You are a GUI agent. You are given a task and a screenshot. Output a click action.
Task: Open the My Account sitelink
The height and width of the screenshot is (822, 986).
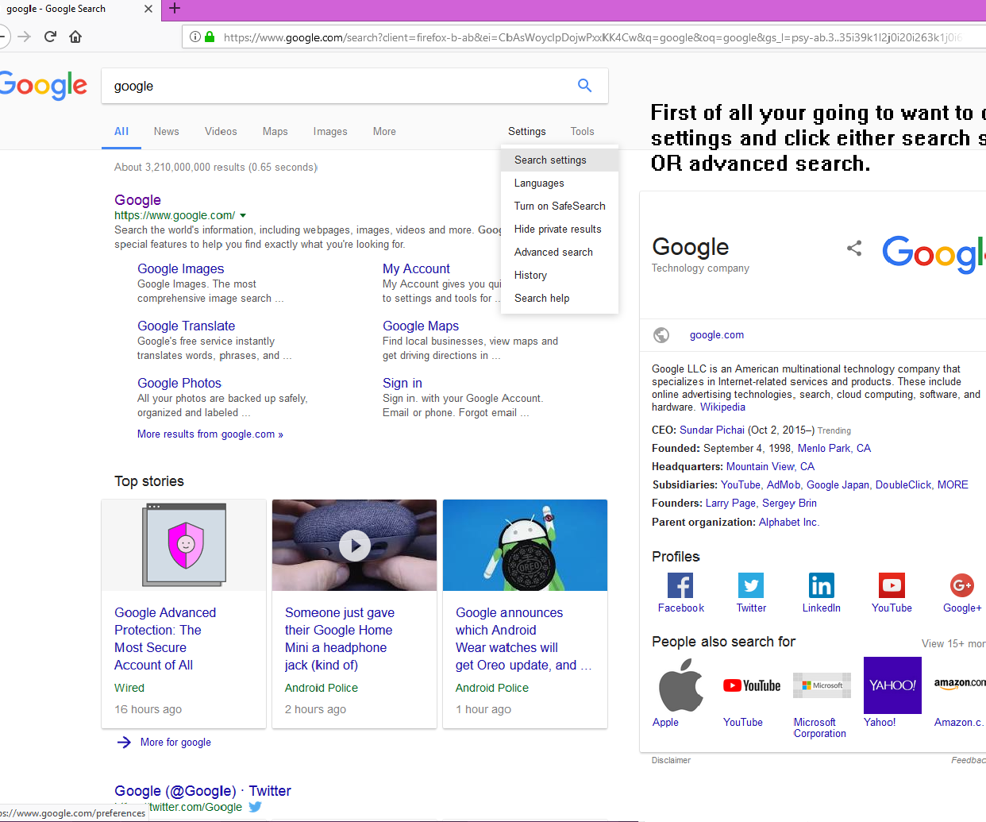point(416,269)
